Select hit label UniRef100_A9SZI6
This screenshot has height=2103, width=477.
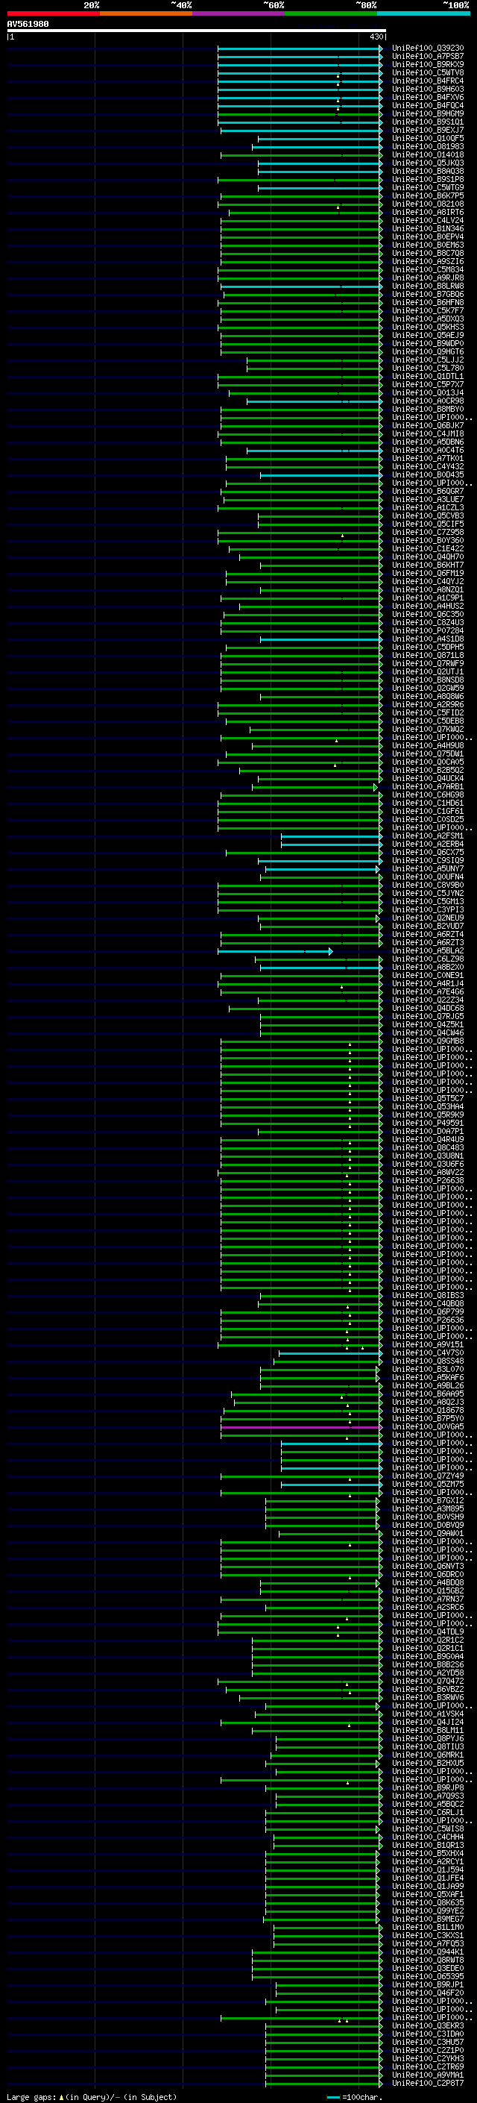(427, 262)
